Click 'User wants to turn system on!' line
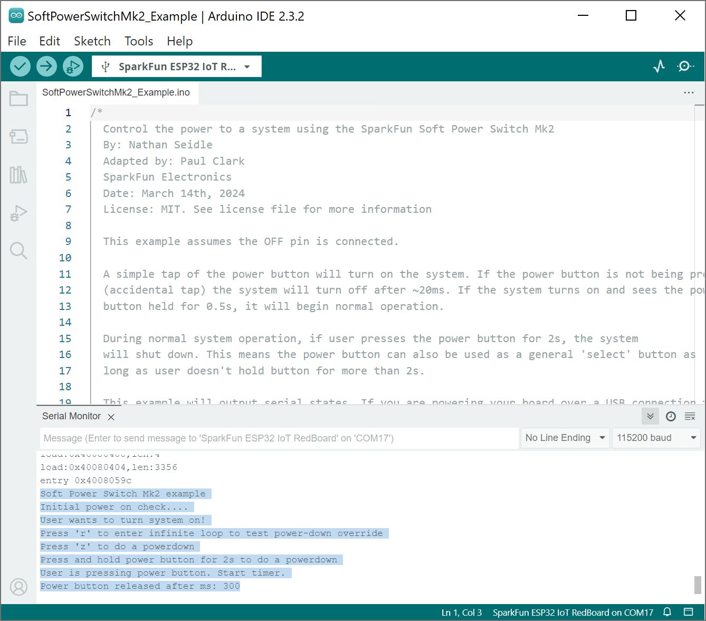Screen dimensions: 706x621 tap(123, 520)
